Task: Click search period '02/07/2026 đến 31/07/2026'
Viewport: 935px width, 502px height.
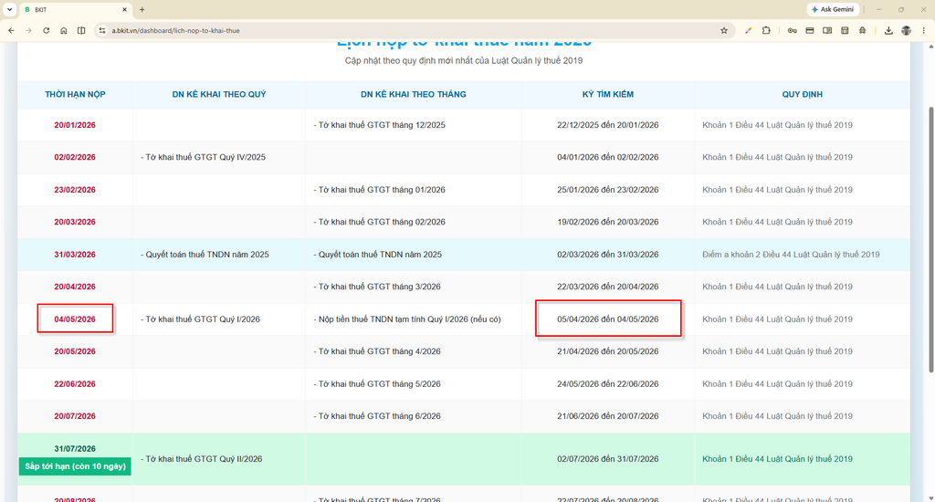Action: tap(607, 459)
